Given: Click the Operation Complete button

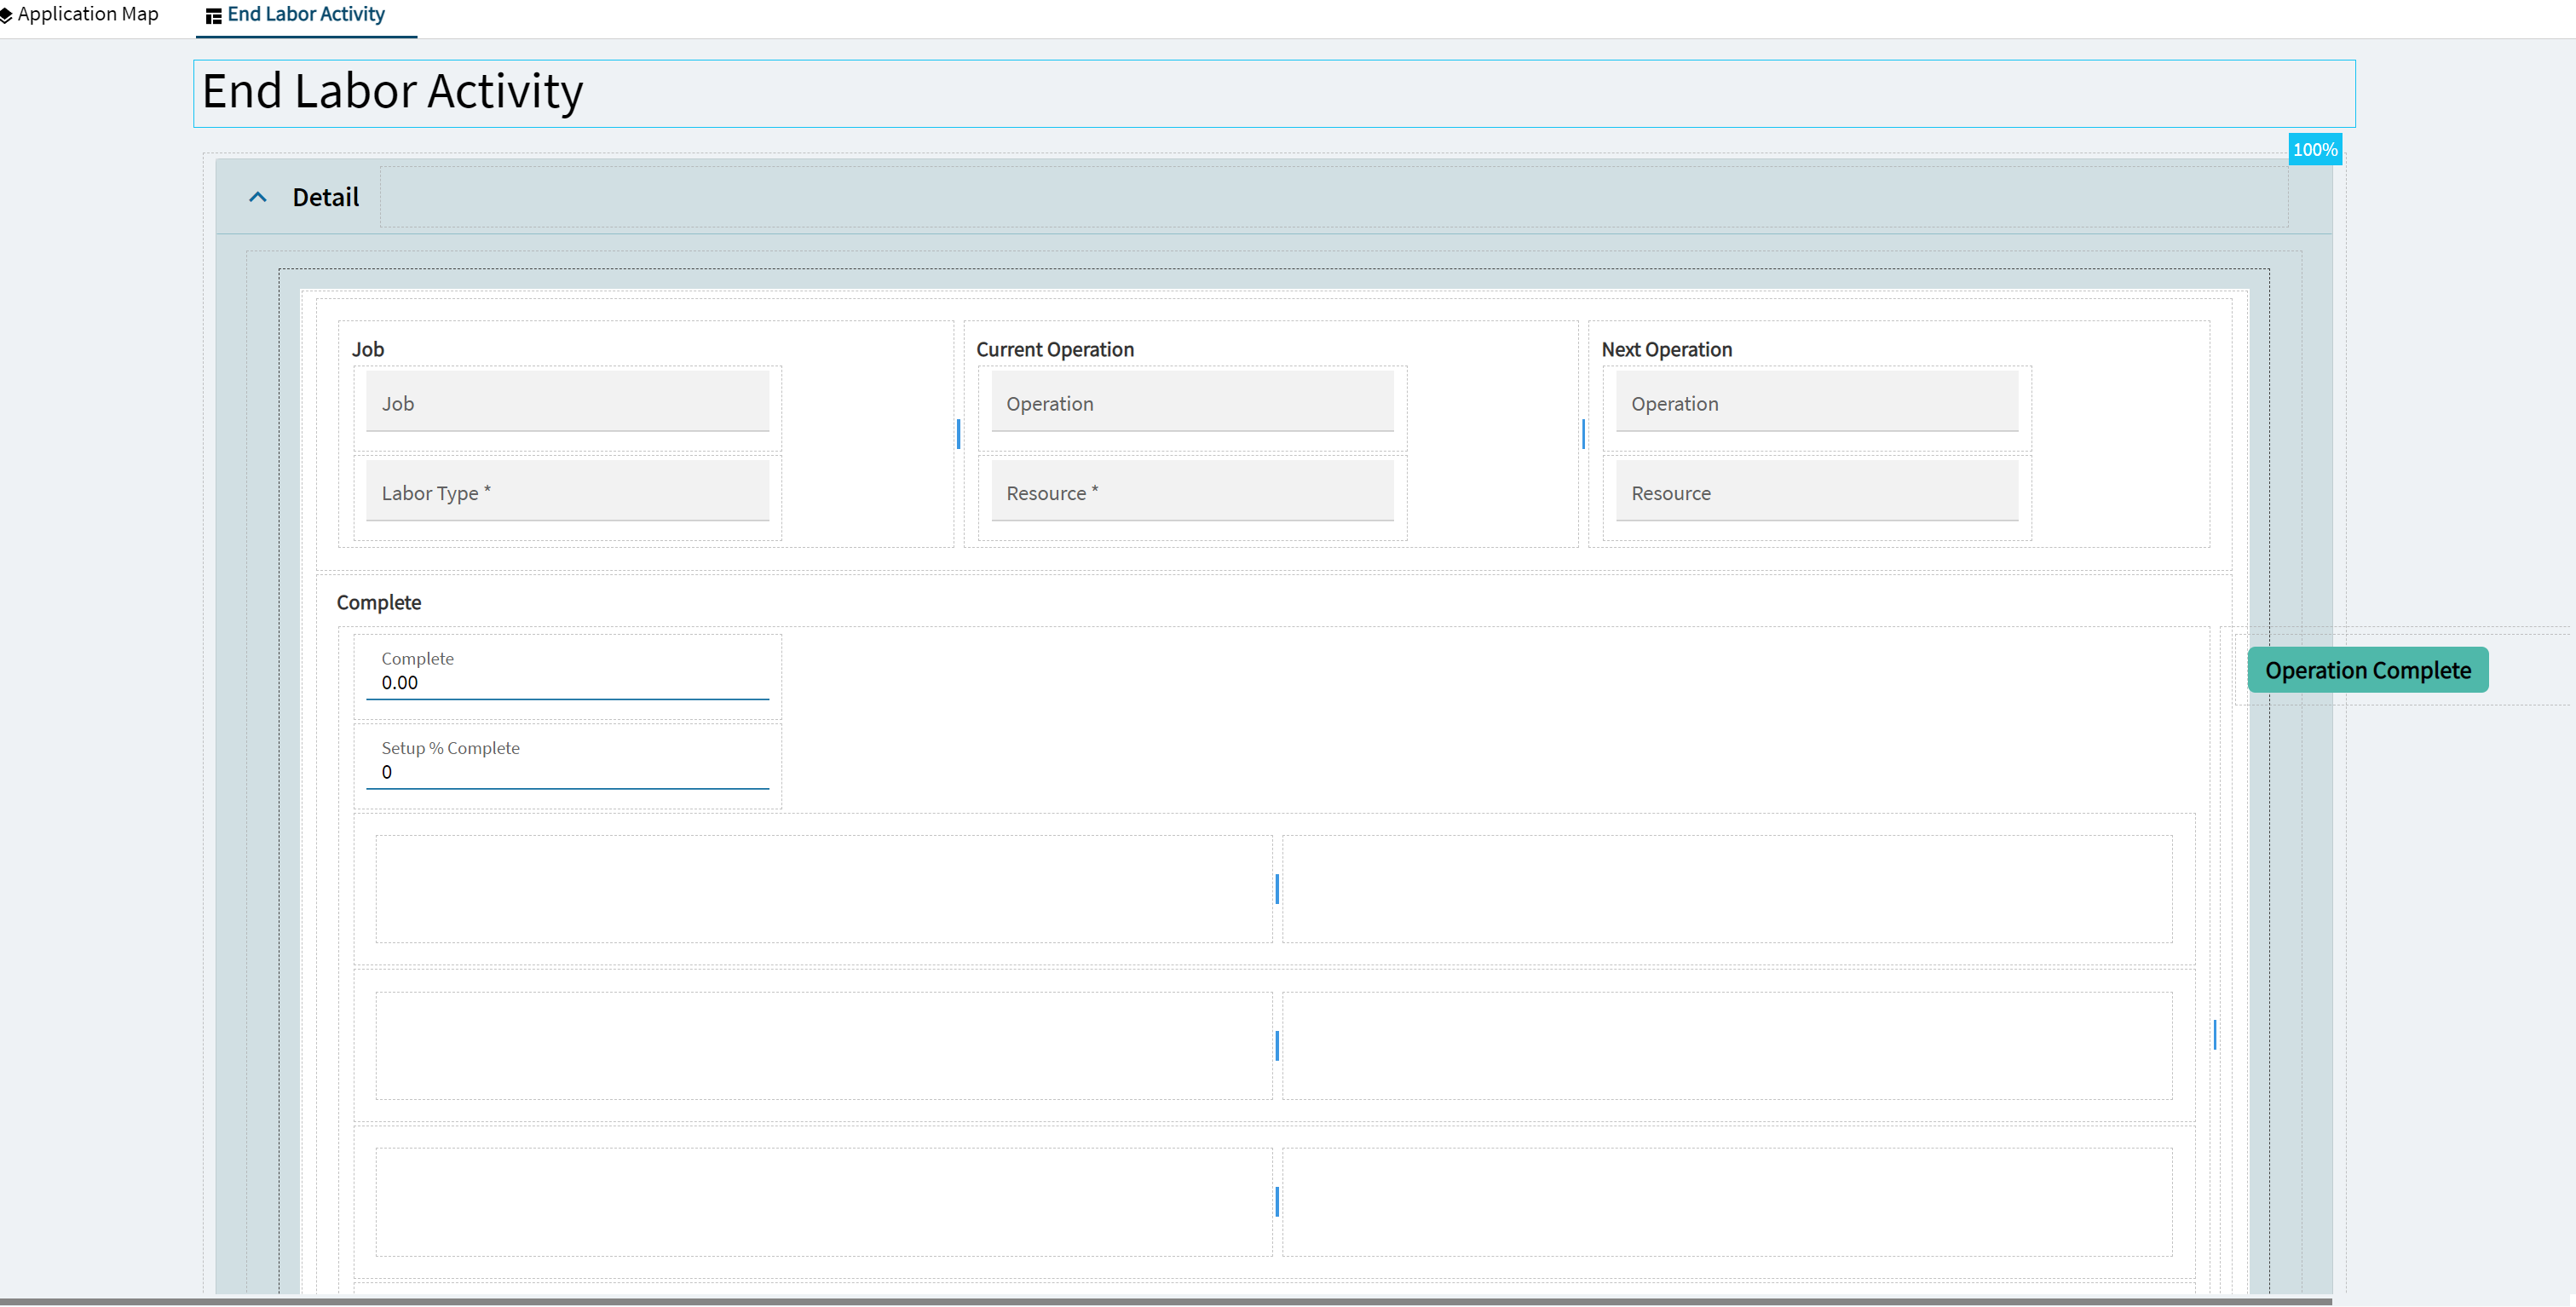Looking at the screenshot, I should [2367, 670].
